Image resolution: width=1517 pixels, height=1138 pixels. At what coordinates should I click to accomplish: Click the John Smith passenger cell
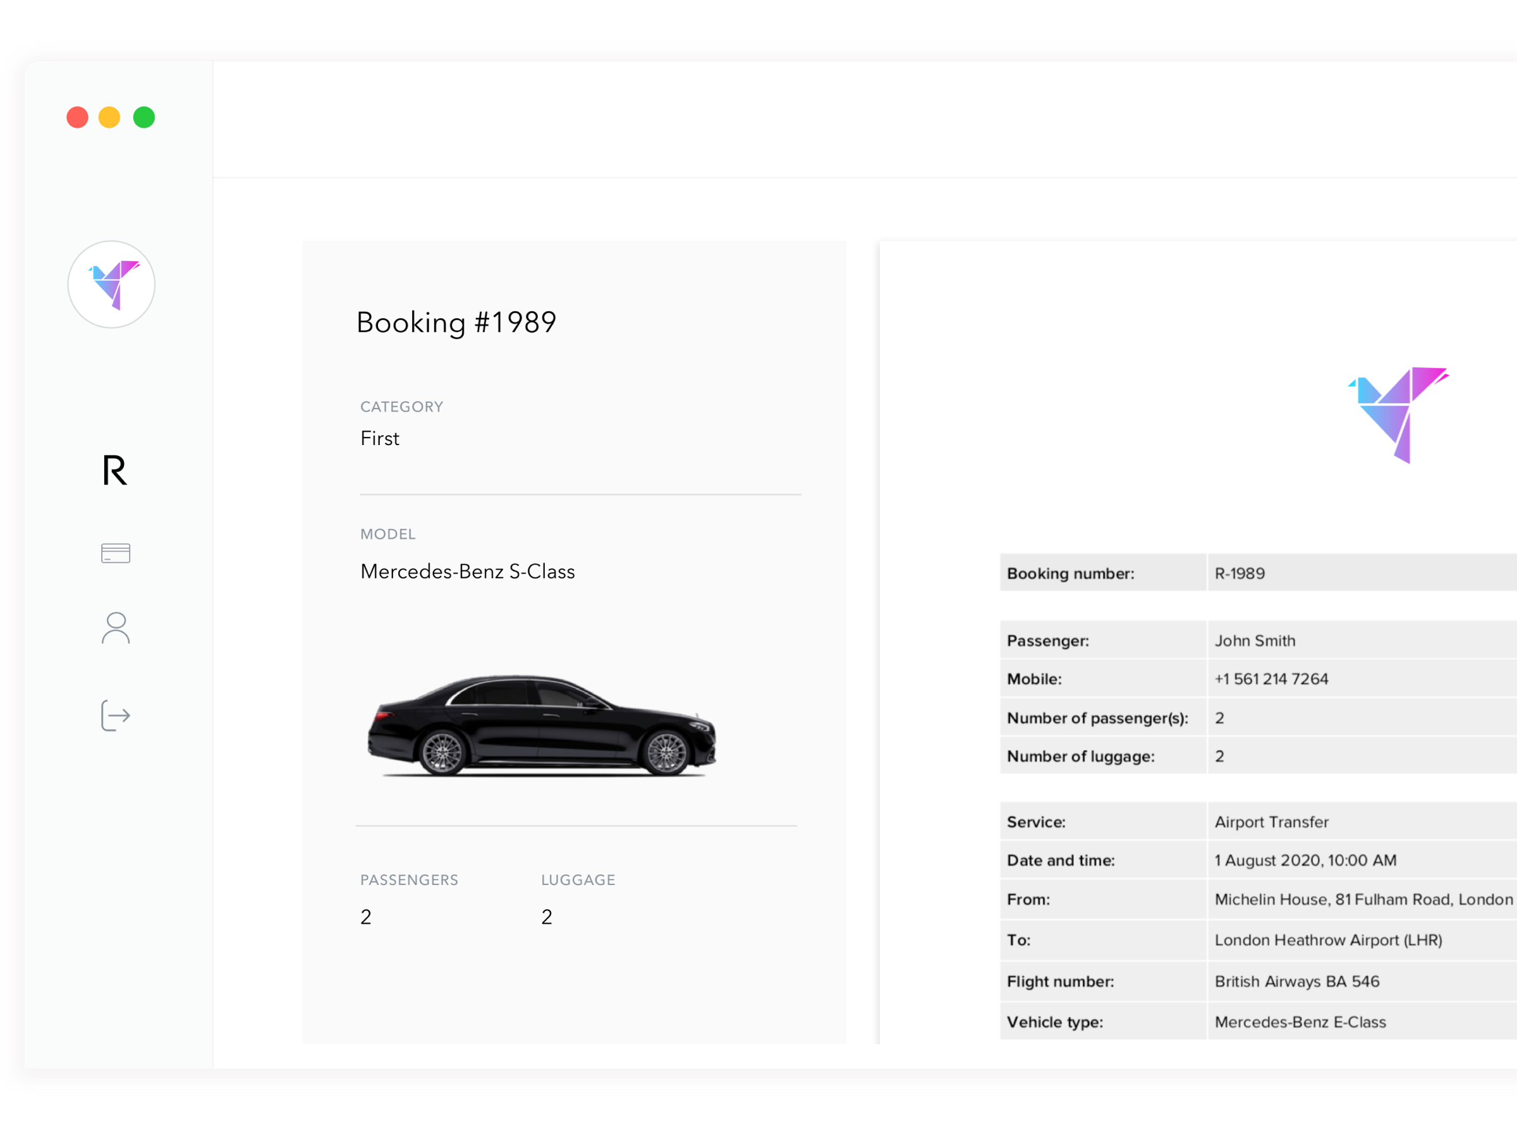tap(1254, 640)
